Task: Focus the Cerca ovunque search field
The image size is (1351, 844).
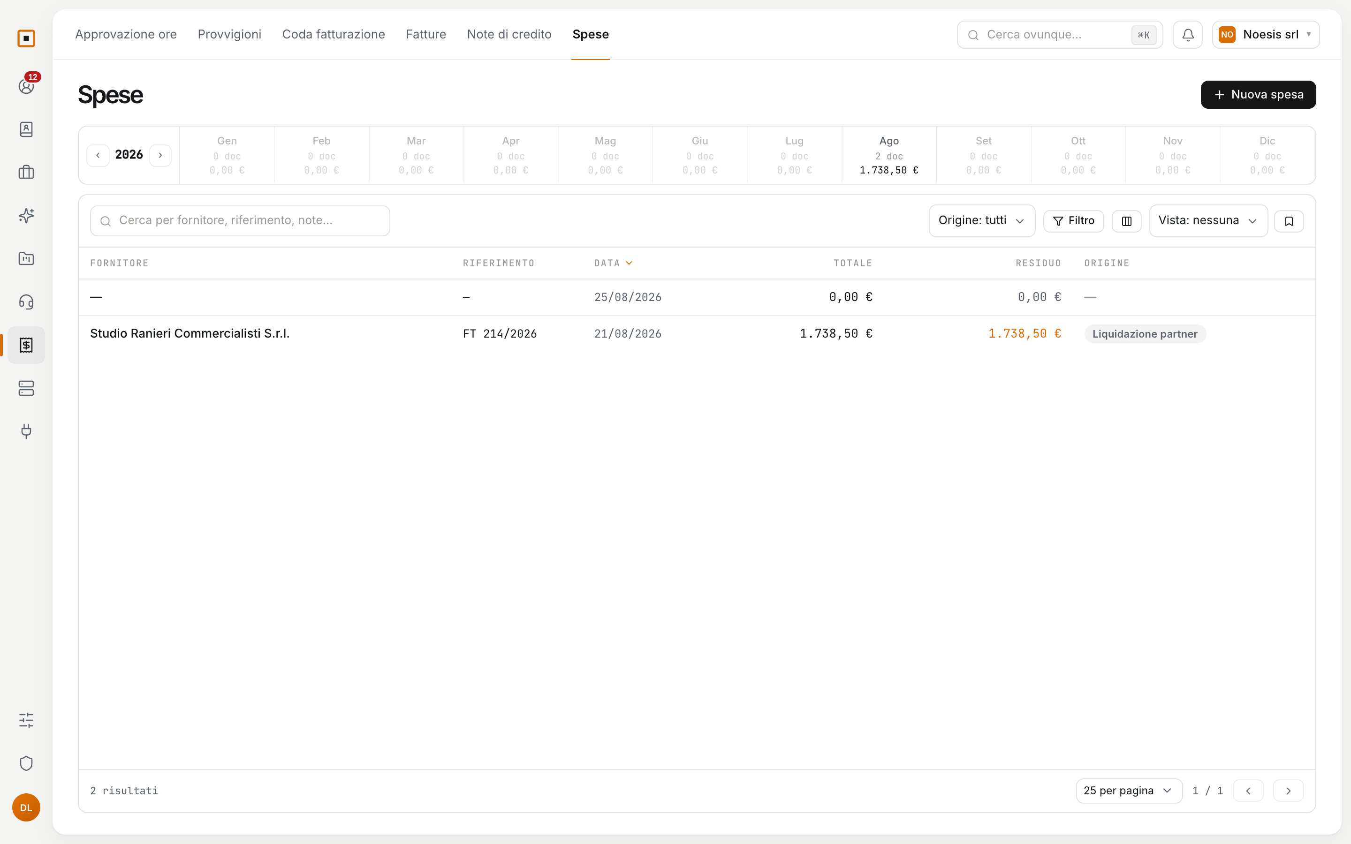Action: coord(1060,35)
